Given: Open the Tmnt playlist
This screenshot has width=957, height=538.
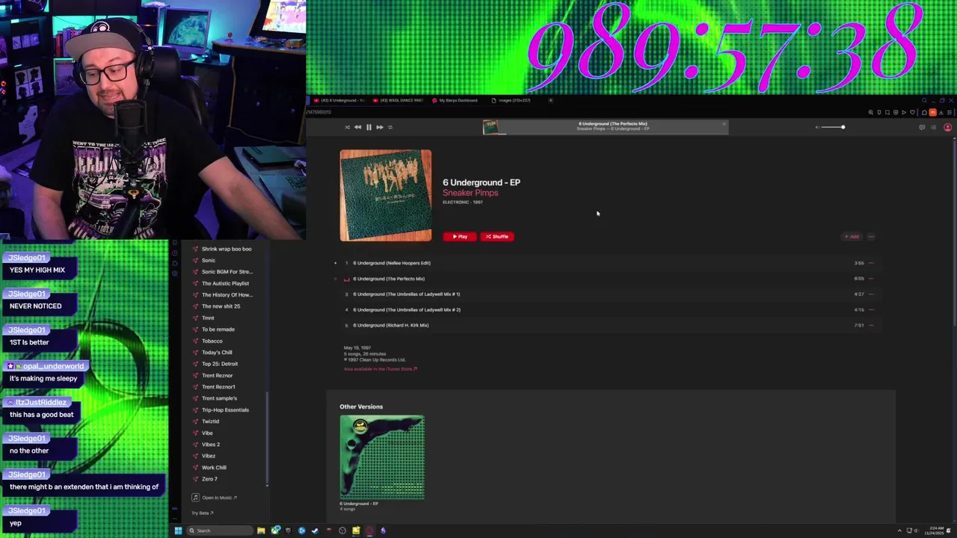Looking at the screenshot, I should point(208,318).
